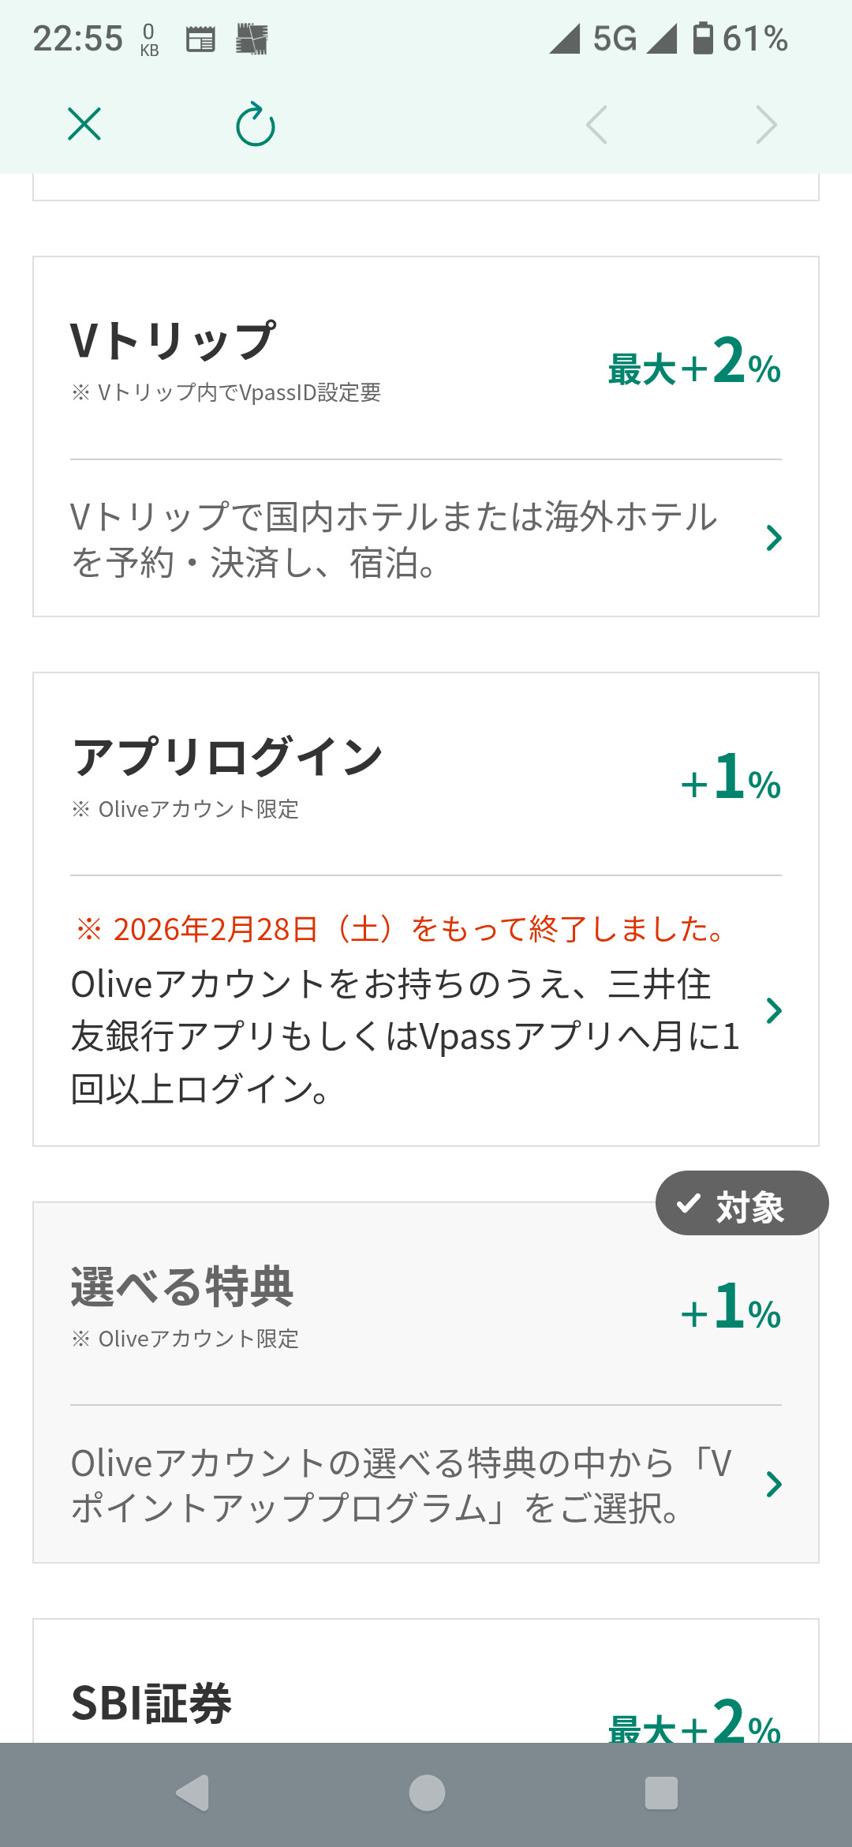Tap the Android home navigation button
The width and height of the screenshot is (852, 1847).
coord(426,1793)
